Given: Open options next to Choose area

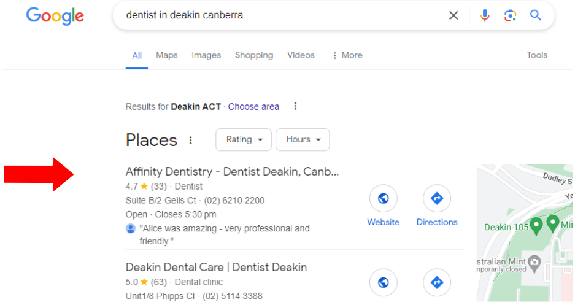Looking at the screenshot, I should pos(295,106).
